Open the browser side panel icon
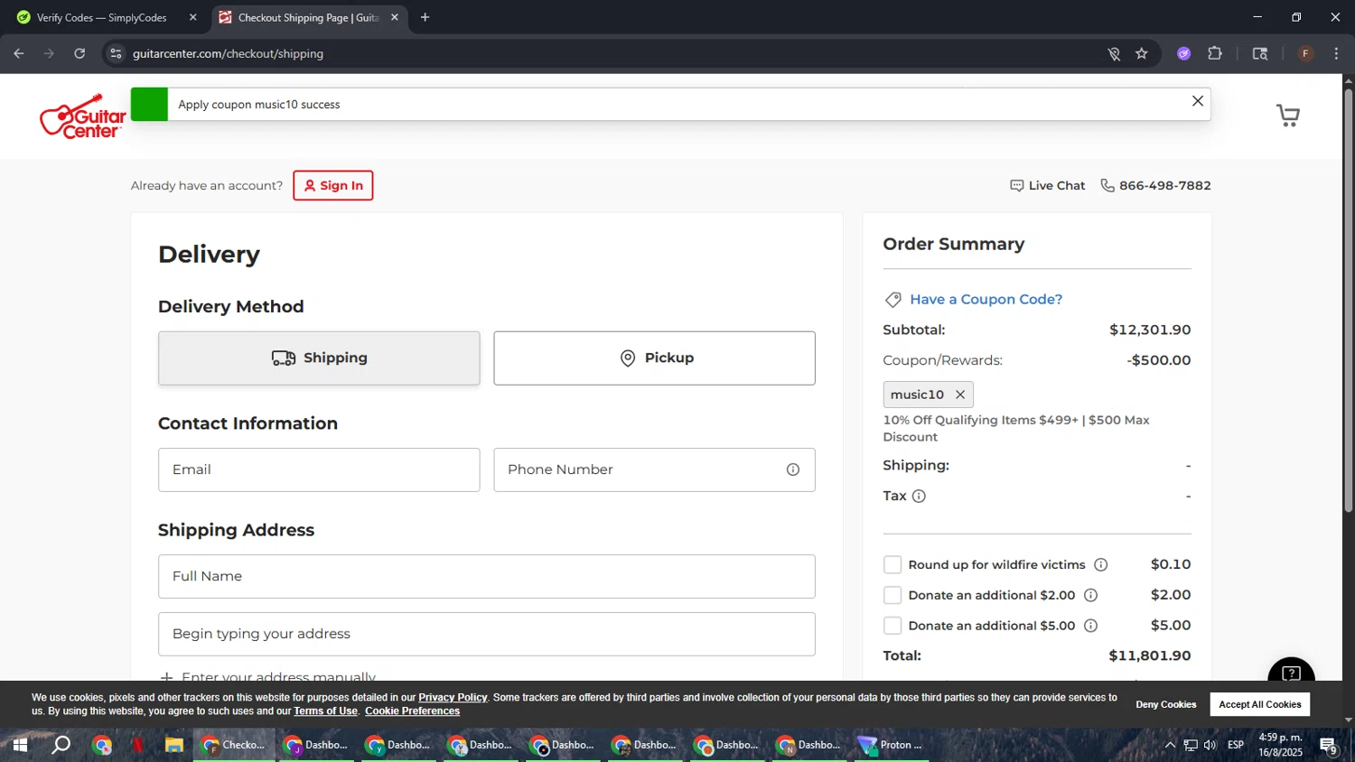The image size is (1355, 762). pyautogui.click(x=1260, y=54)
